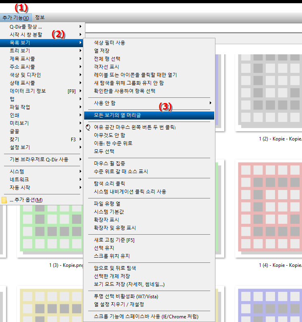Toggle 격자선 표시 option
Image resolution: width=302 pixels, height=322 pixels.
tap(149, 67)
